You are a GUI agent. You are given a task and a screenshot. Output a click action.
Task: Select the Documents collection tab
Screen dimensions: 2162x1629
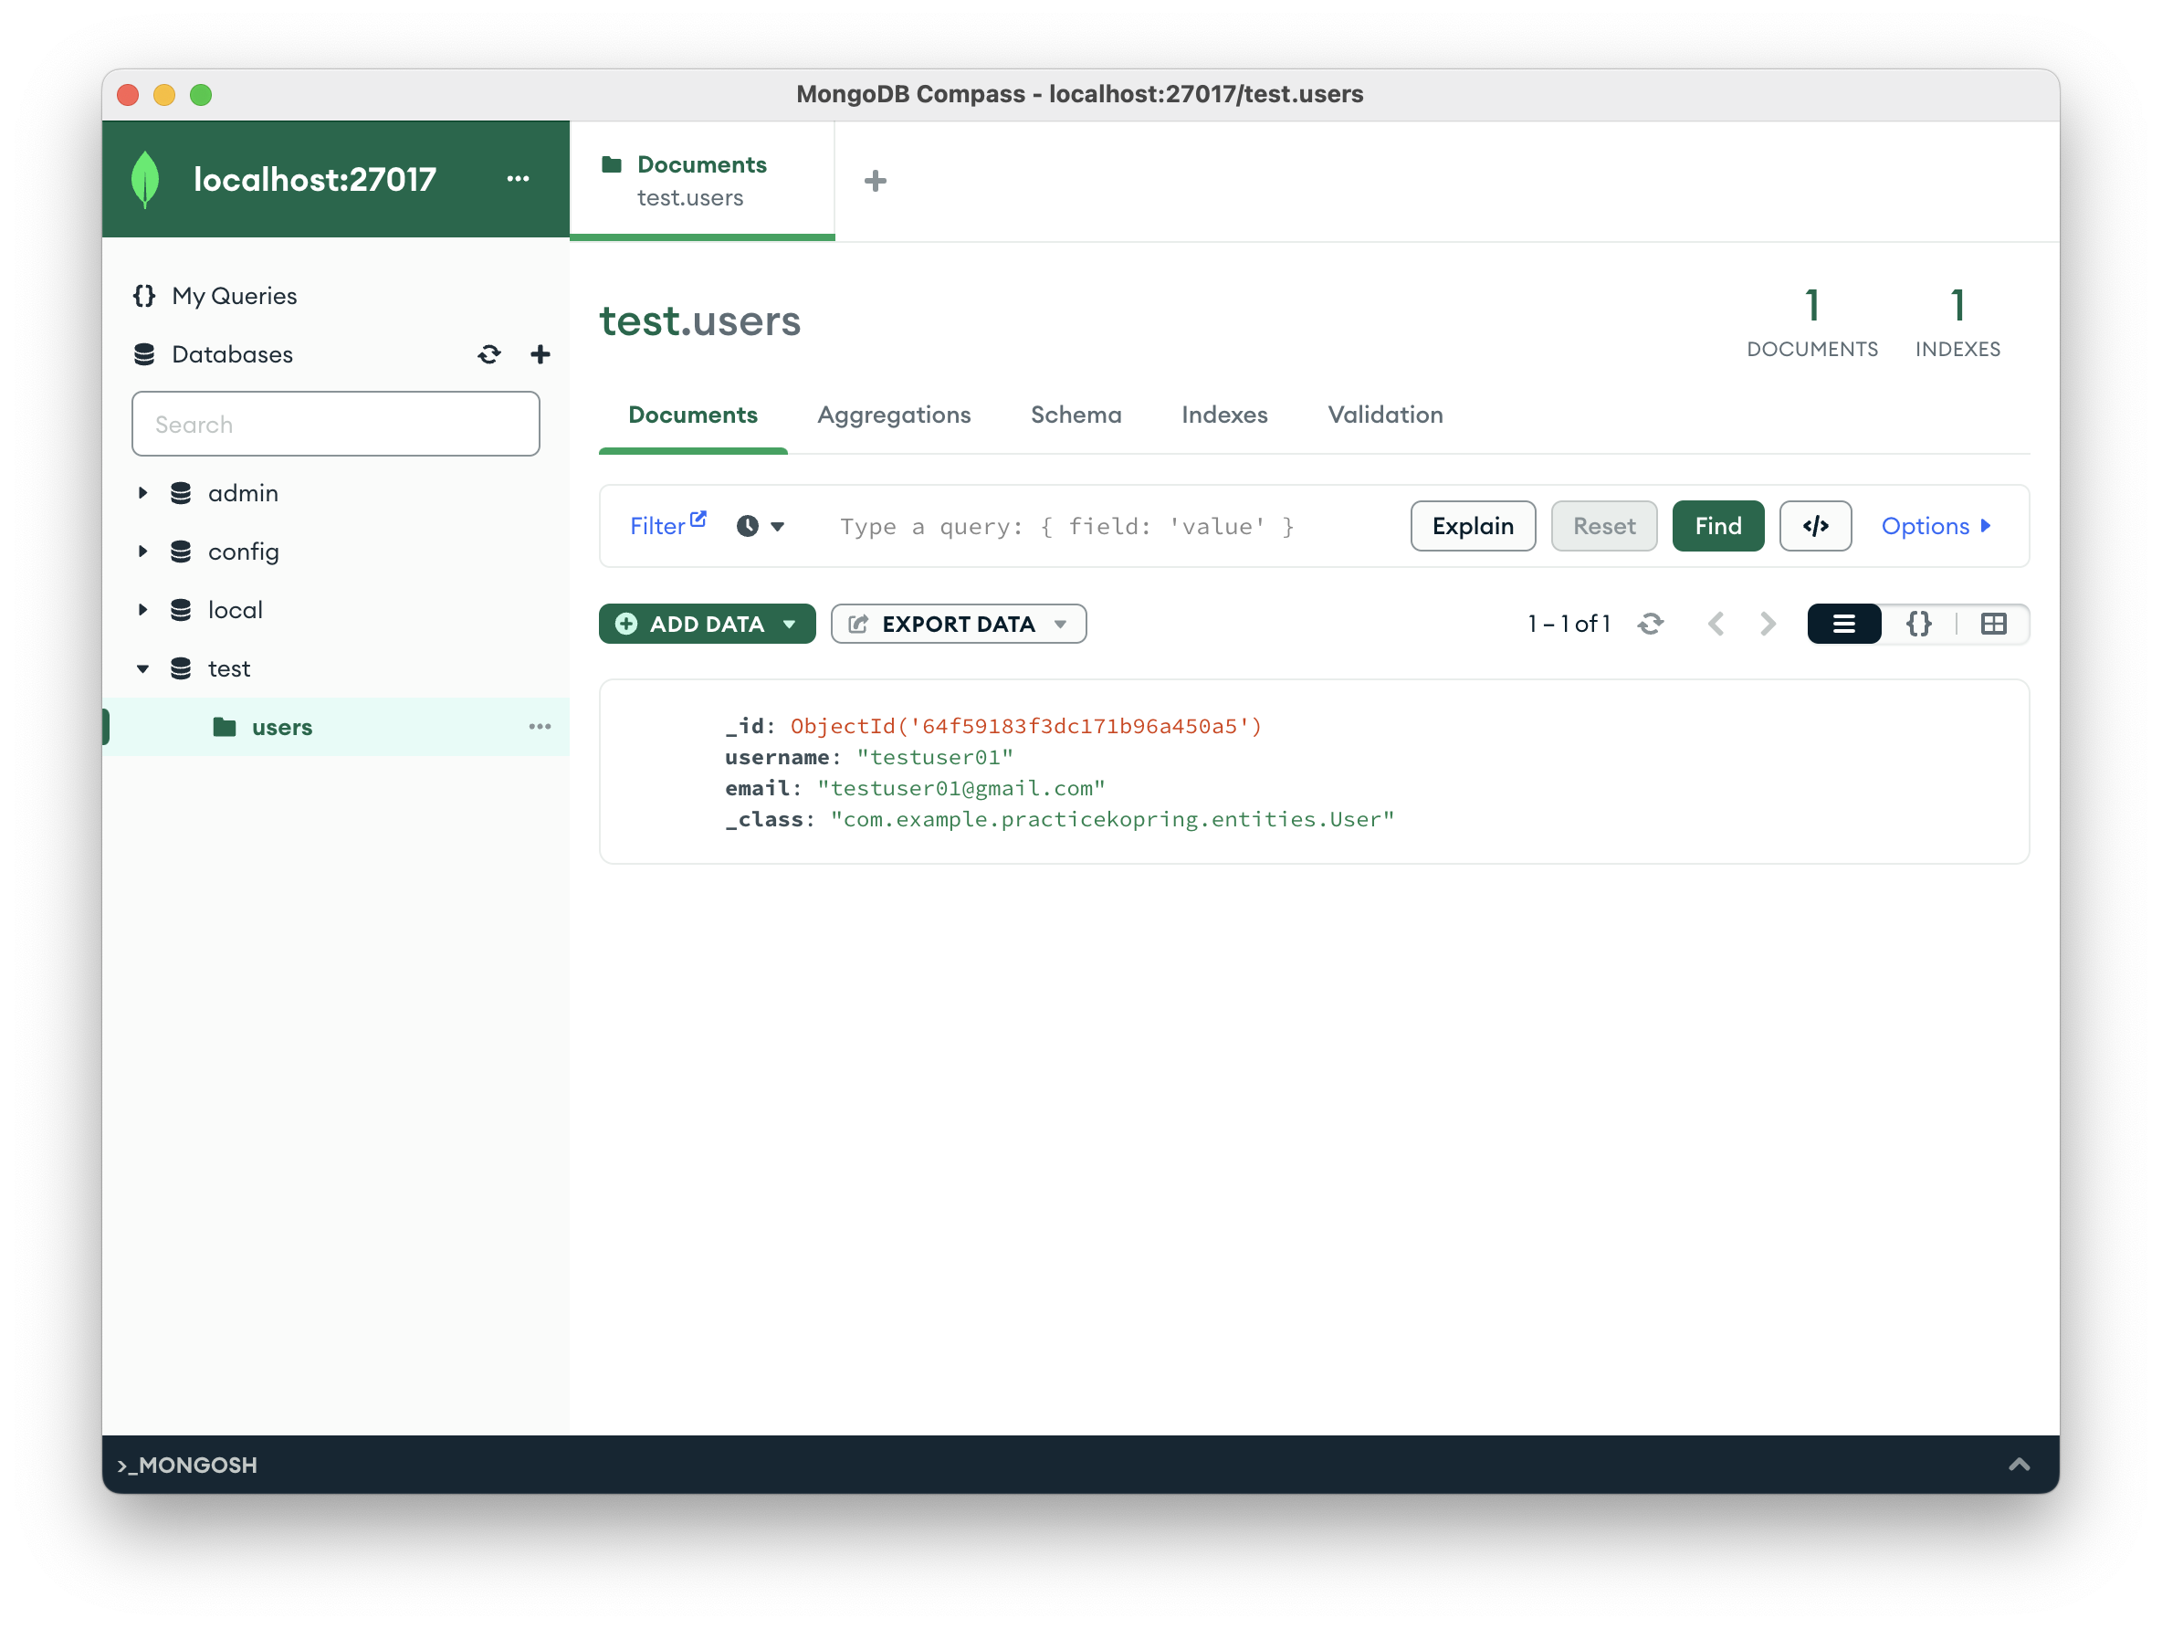point(693,415)
